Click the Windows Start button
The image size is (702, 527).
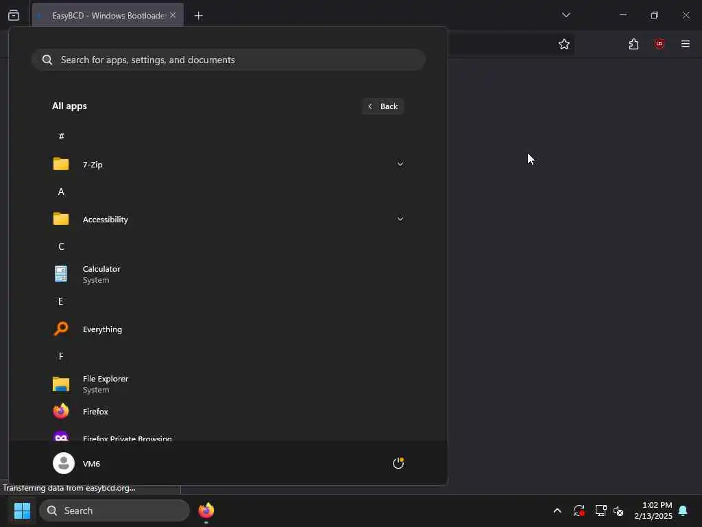point(23,511)
